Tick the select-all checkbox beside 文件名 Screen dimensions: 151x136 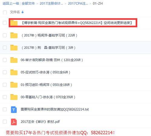(5, 12)
